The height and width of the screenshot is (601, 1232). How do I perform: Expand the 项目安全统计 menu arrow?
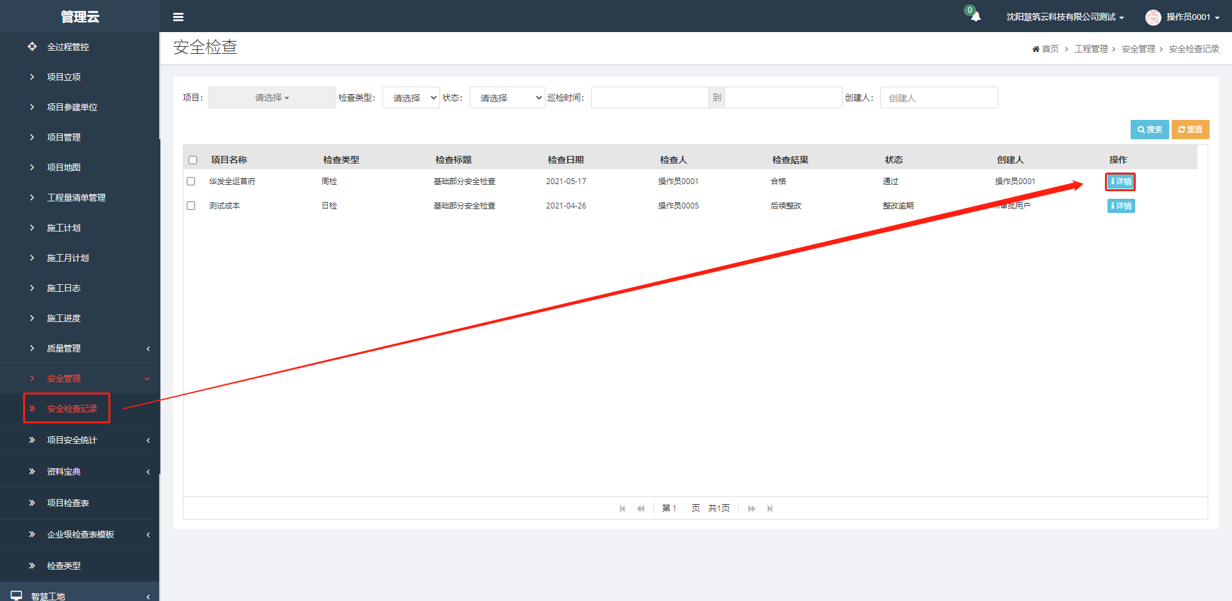(x=148, y=440)
